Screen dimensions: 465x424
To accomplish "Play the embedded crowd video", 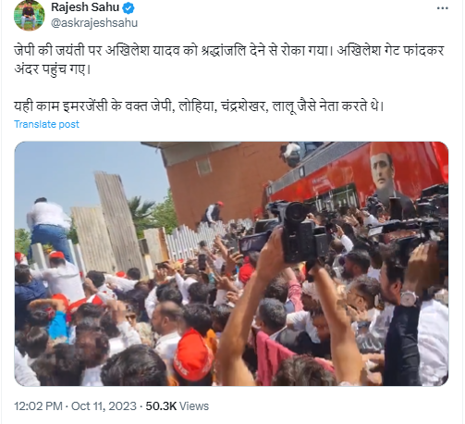I will tap(231, 264).
